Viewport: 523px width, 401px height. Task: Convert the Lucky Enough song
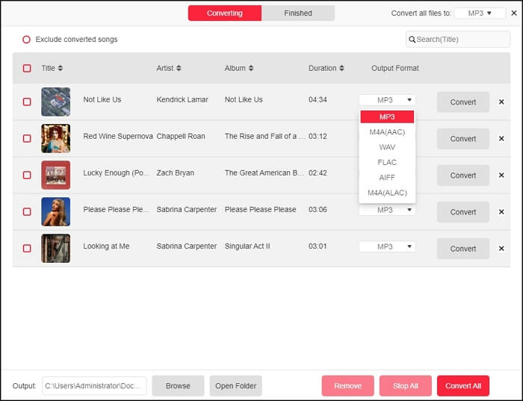(x=463, y=175)
